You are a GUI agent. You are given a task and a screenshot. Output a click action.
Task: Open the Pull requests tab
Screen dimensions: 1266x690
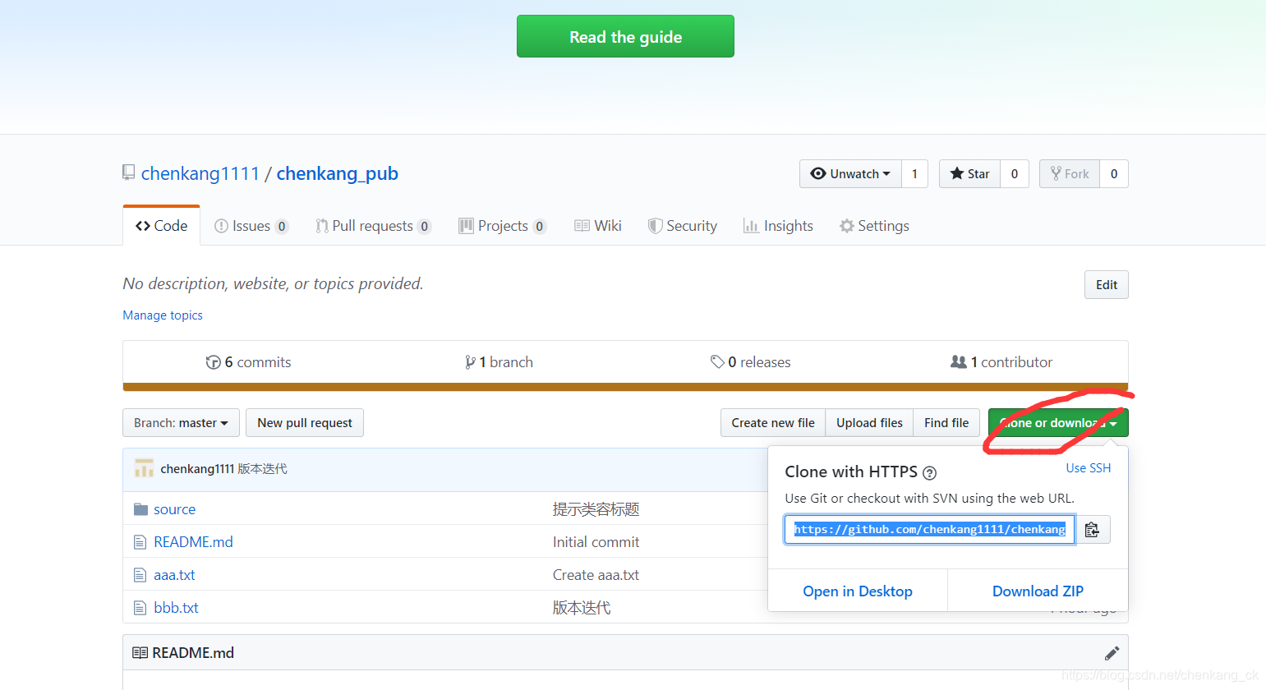(x=373, y=226)
